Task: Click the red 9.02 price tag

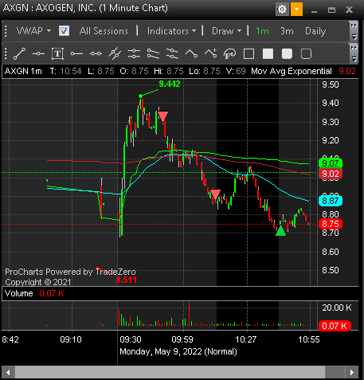Action: 331,174
